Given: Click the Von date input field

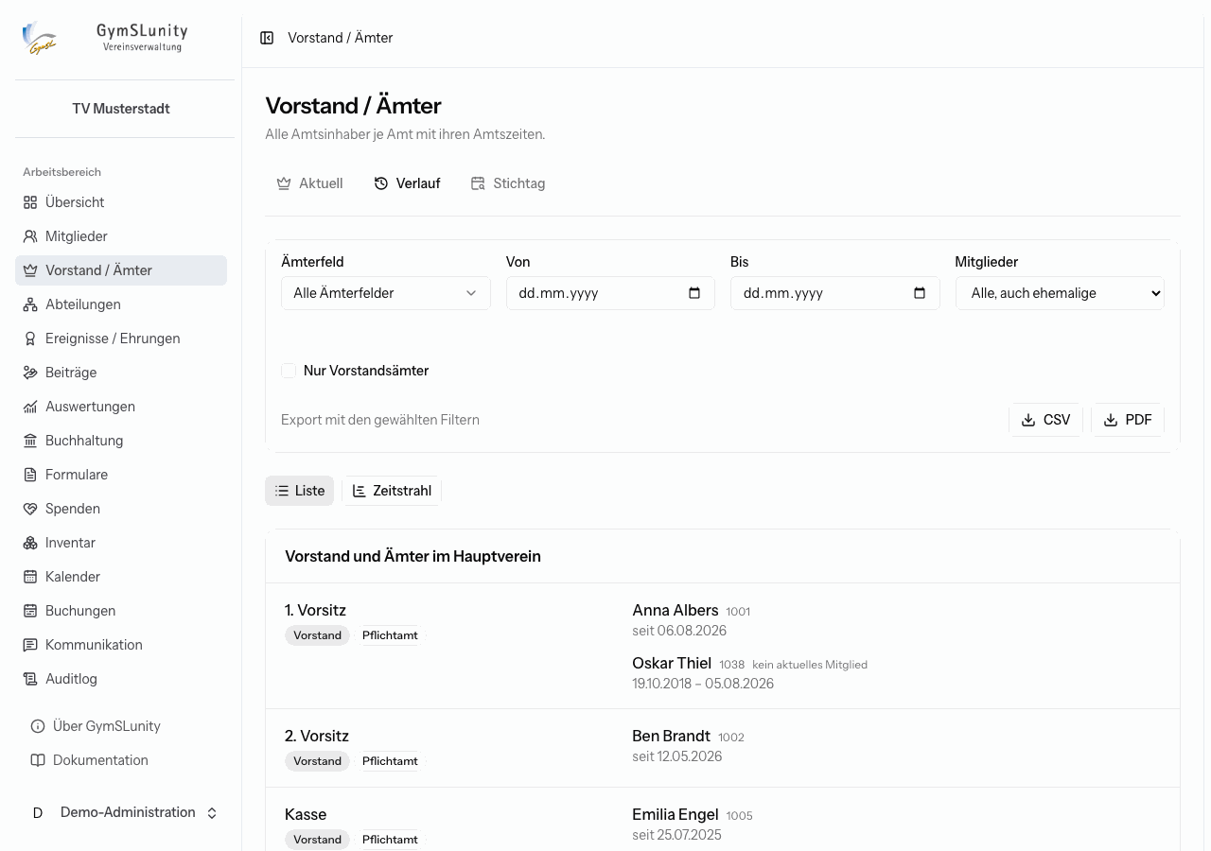Looking at the screenshot, I should pos(610,293).
